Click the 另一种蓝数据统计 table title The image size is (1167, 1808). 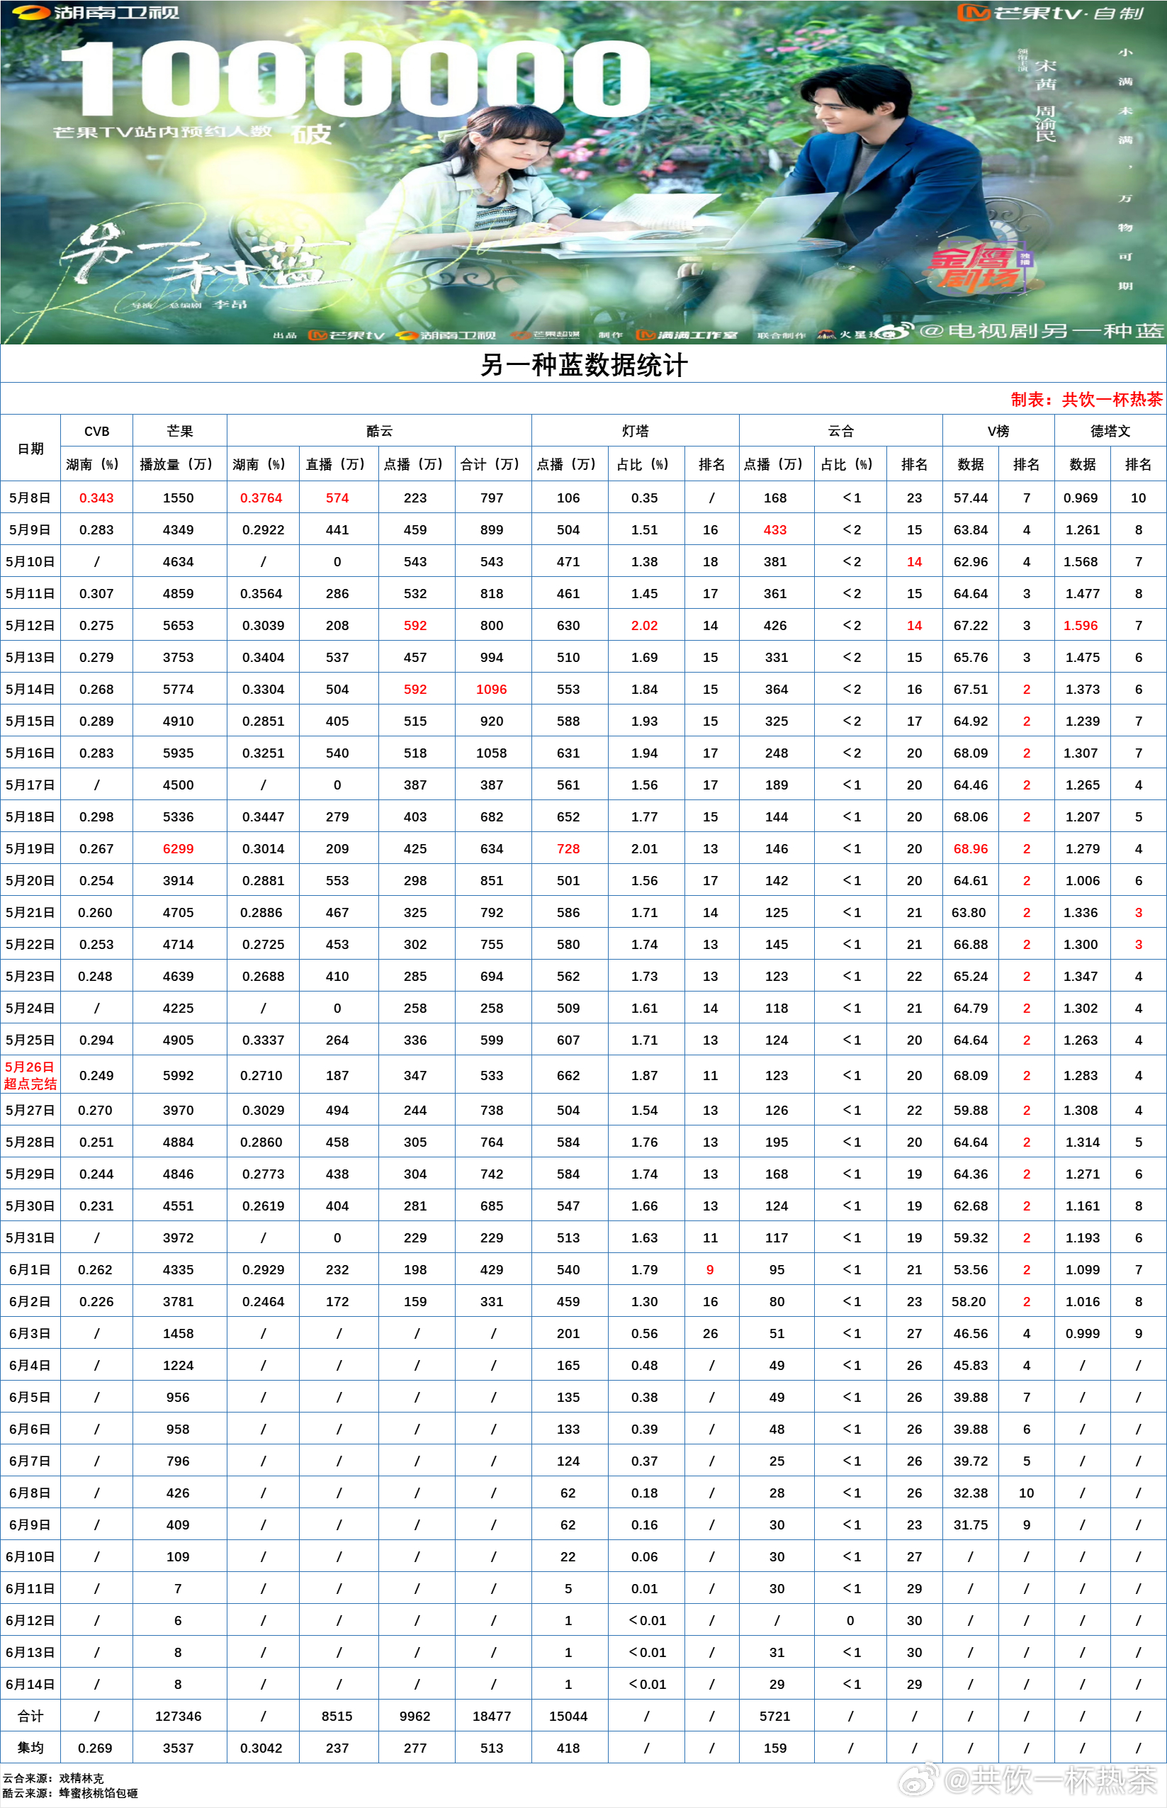pyautogui.click(x=584, y=365)
